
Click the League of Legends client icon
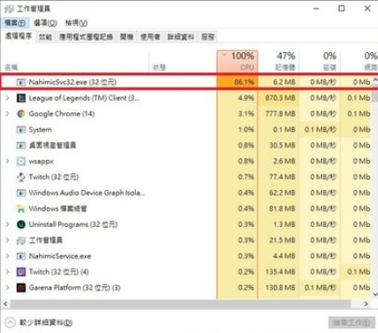[21, 98]
